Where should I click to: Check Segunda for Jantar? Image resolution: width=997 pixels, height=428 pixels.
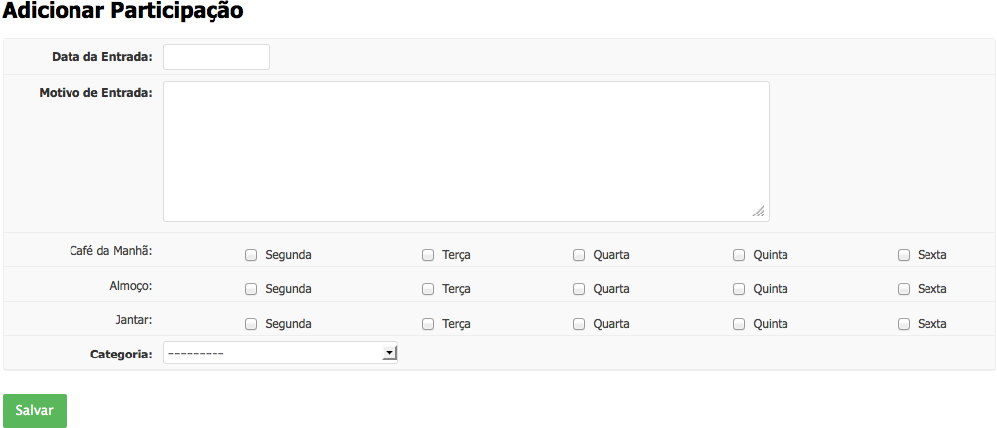(x=251, y=324)
